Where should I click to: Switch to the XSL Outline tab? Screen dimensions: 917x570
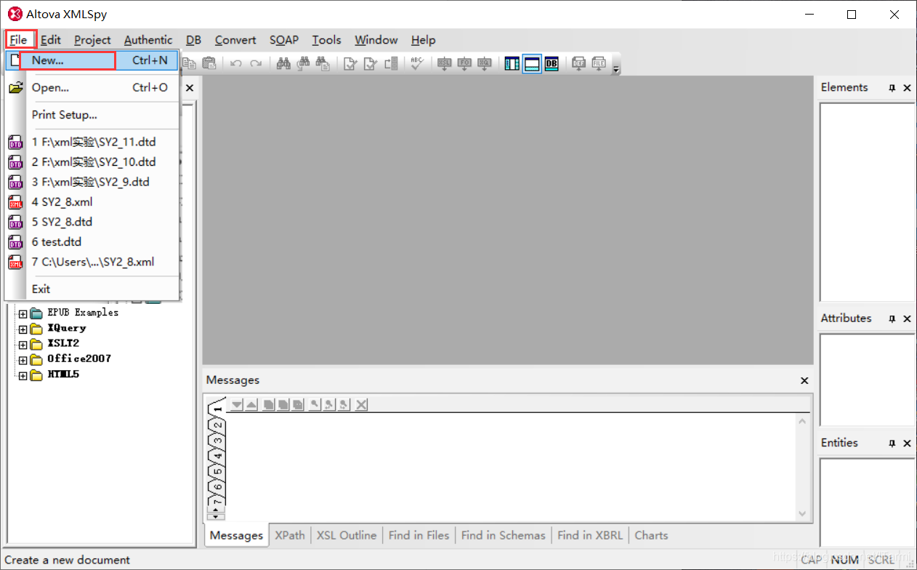(x=347, y=535)
